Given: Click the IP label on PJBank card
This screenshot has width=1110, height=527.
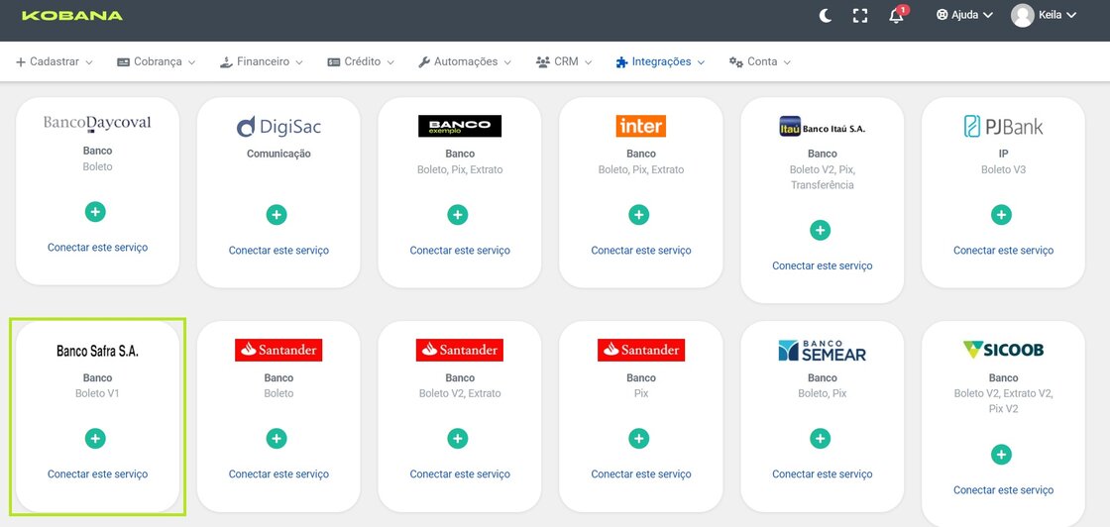Looking at the screenshot, I should [1004, 154].
